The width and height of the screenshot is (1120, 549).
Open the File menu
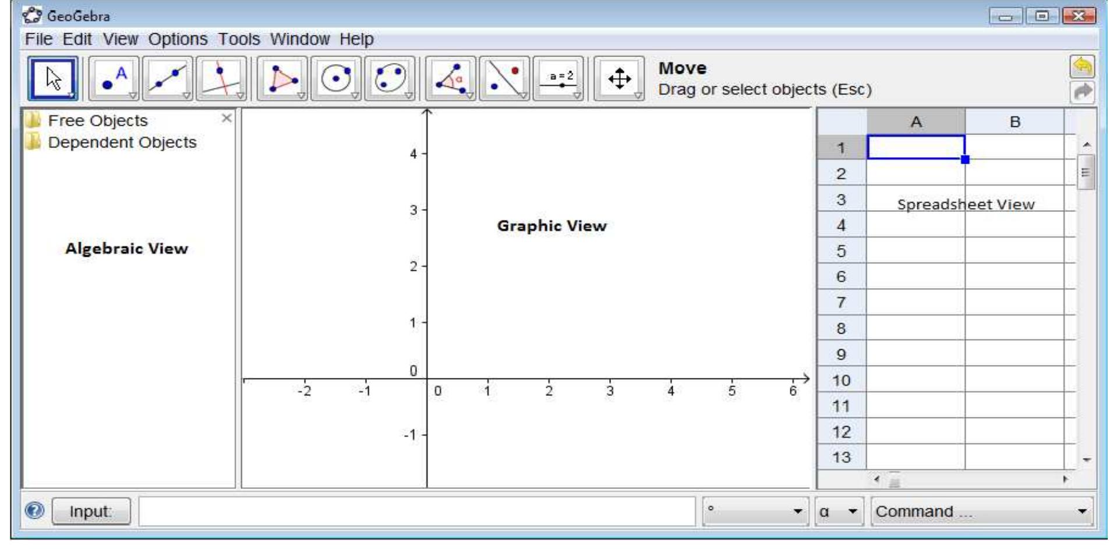(38, 39)
